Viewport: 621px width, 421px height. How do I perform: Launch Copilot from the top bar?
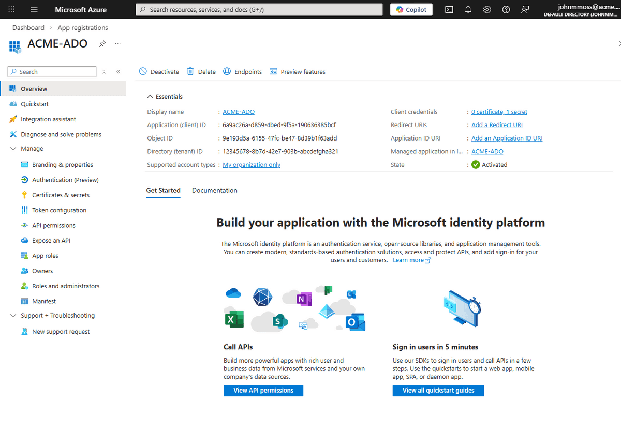coord(411,9)
